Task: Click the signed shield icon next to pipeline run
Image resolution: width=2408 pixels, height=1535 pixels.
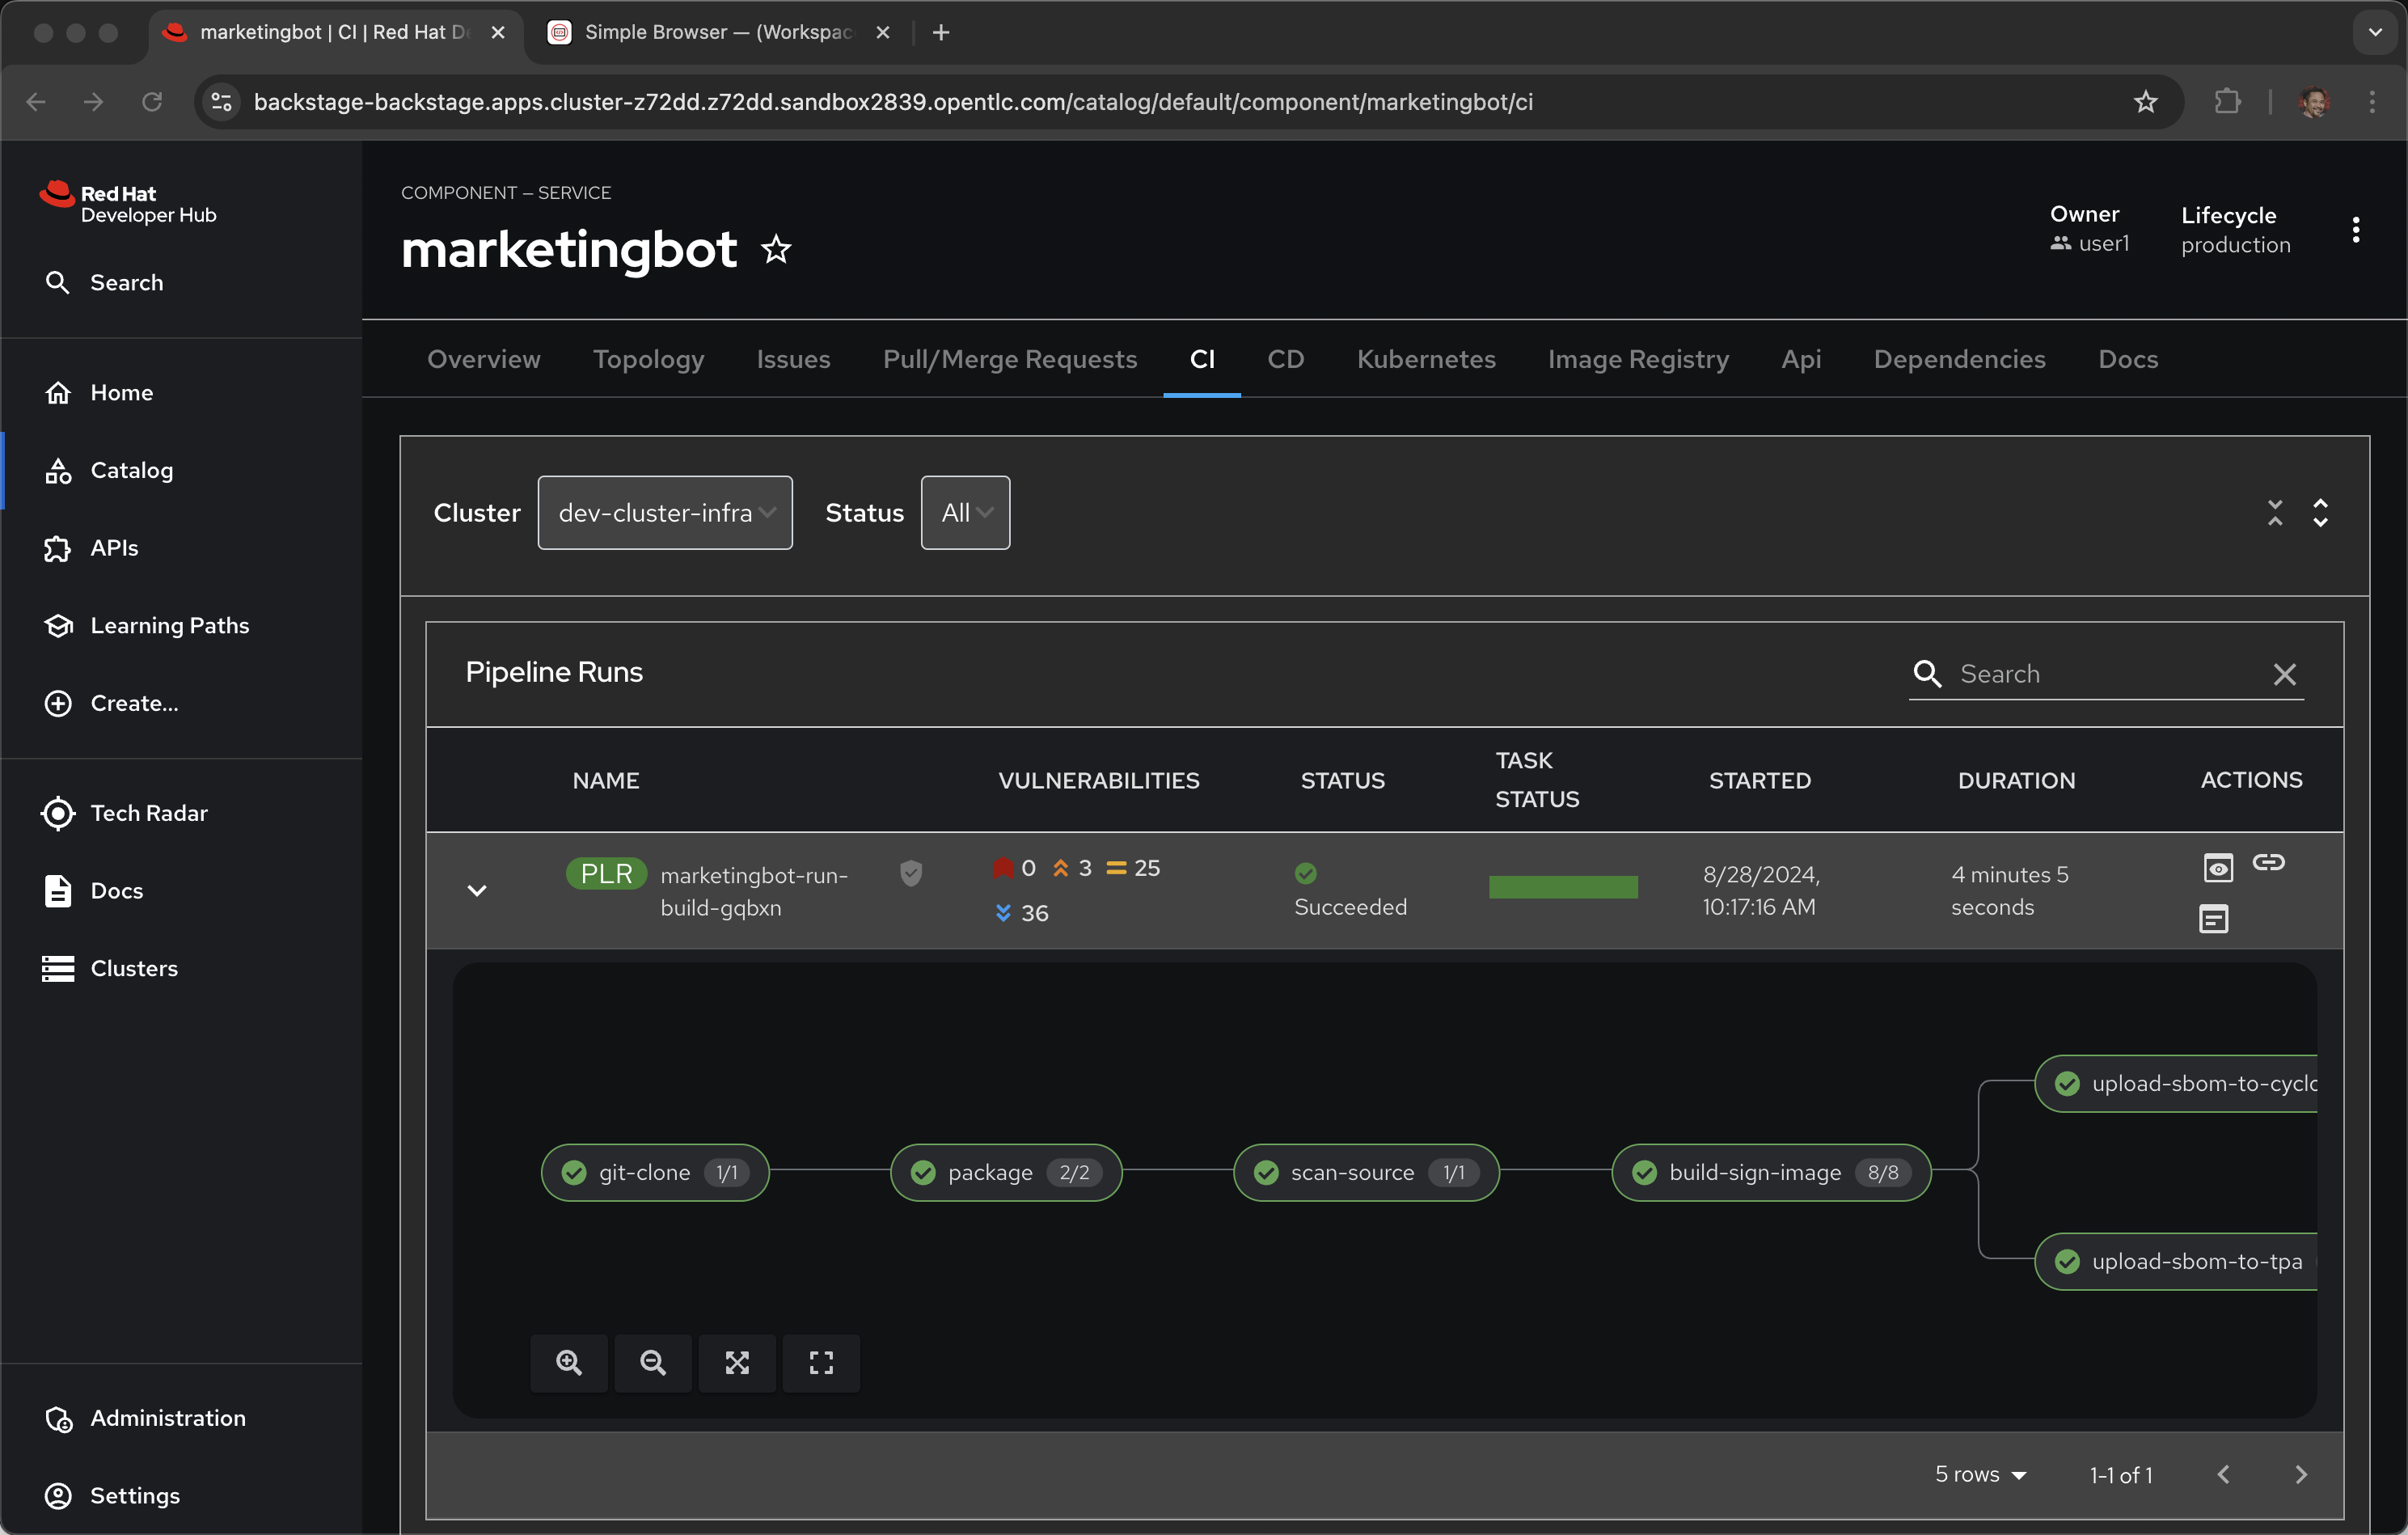Action: click(910, 873)
